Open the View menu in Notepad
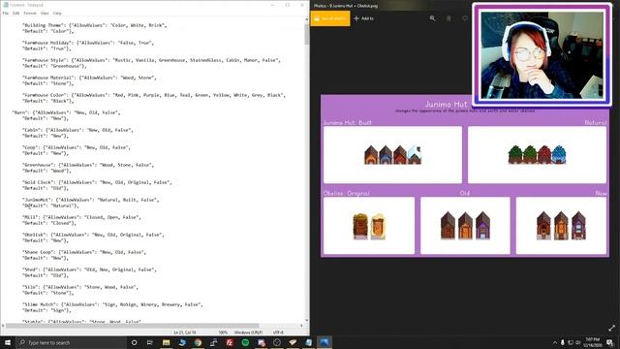The height and width of the screenshot is (349, 620). 45,13
